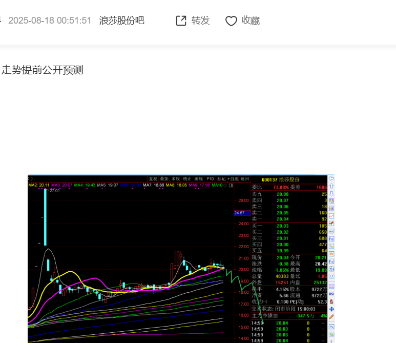This screenshot has width=396, height=343.
Task: Click the diamond icon after MA10
Action: (x=225, y=185)
